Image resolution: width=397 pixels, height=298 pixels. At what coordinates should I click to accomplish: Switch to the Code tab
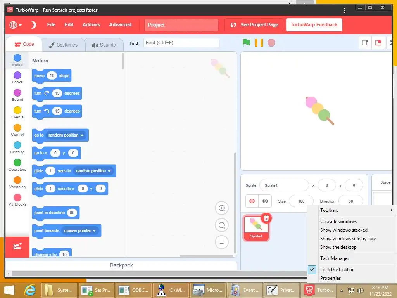24,44
